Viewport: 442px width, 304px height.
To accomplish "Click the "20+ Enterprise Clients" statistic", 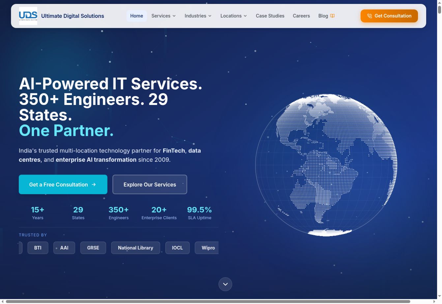I will pos(159,213).
